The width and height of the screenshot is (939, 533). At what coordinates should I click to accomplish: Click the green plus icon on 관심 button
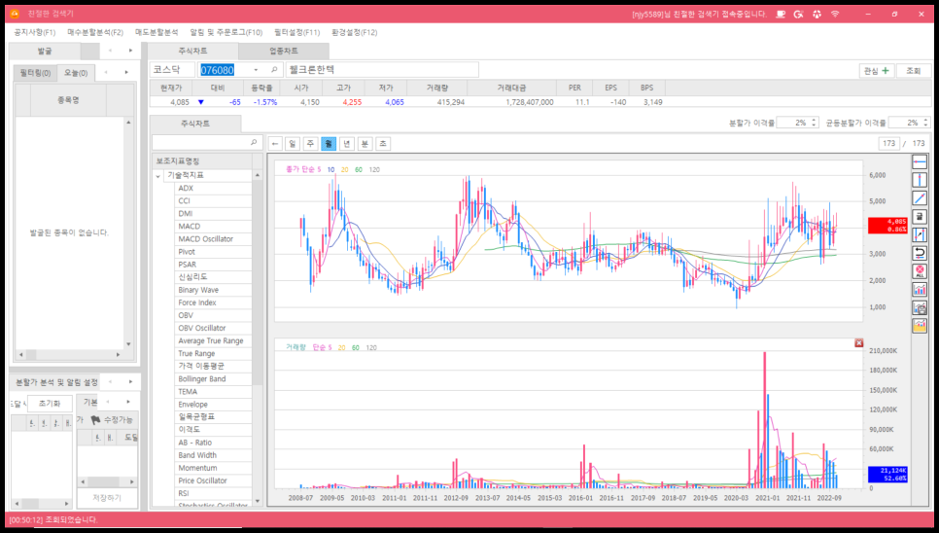pos(886,71)
